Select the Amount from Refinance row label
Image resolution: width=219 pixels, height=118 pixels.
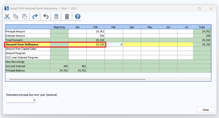pos(28,44)
